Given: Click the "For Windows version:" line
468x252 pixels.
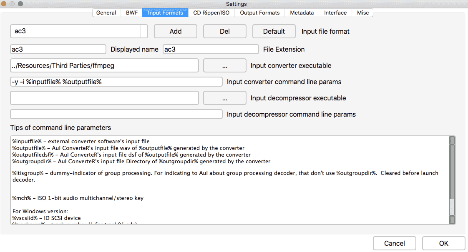Looking at the screenshot, I should pyautogui.click(x=40, y=212).
